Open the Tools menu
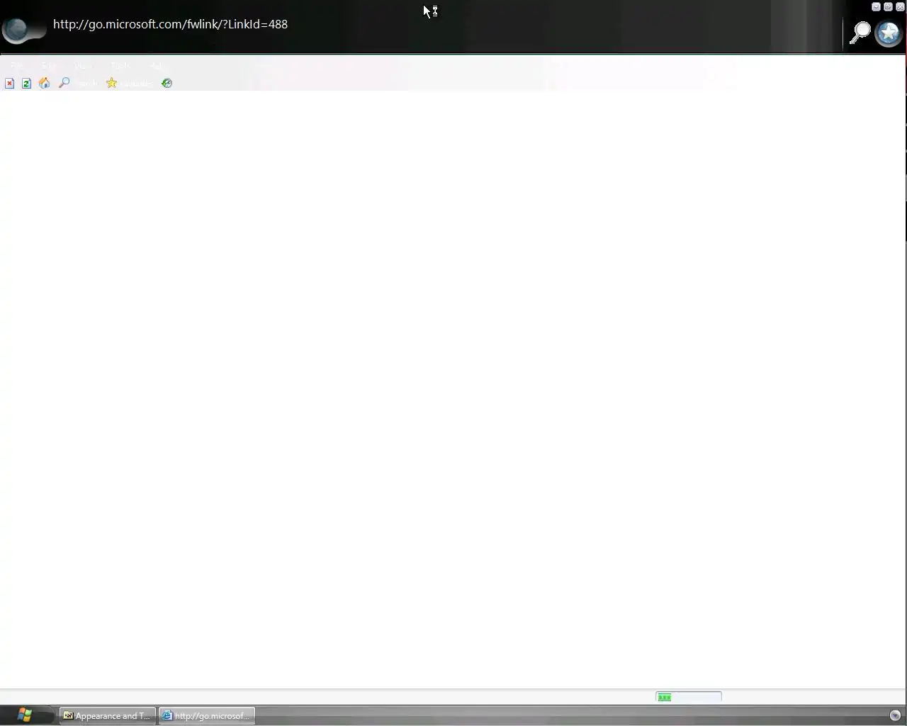This screenshot has width=907, height=726. point(120,66)
